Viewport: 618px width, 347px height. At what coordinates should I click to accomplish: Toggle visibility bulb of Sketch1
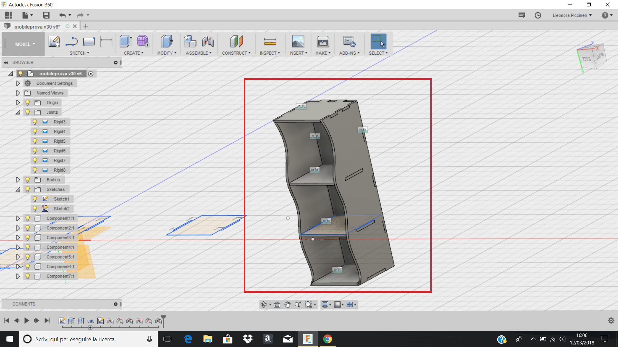35,199
